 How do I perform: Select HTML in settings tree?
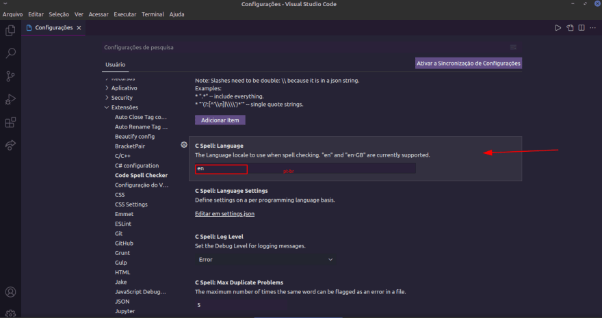[122, 272]
